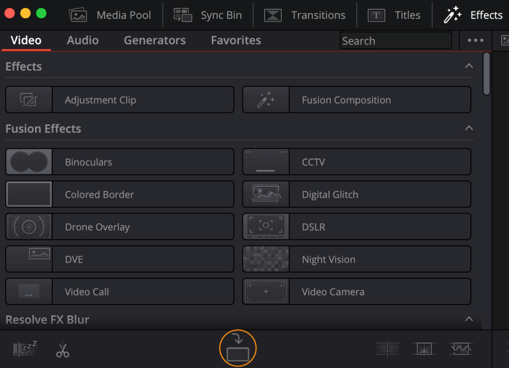Click the Media Pool picture icon

(78, 15)
